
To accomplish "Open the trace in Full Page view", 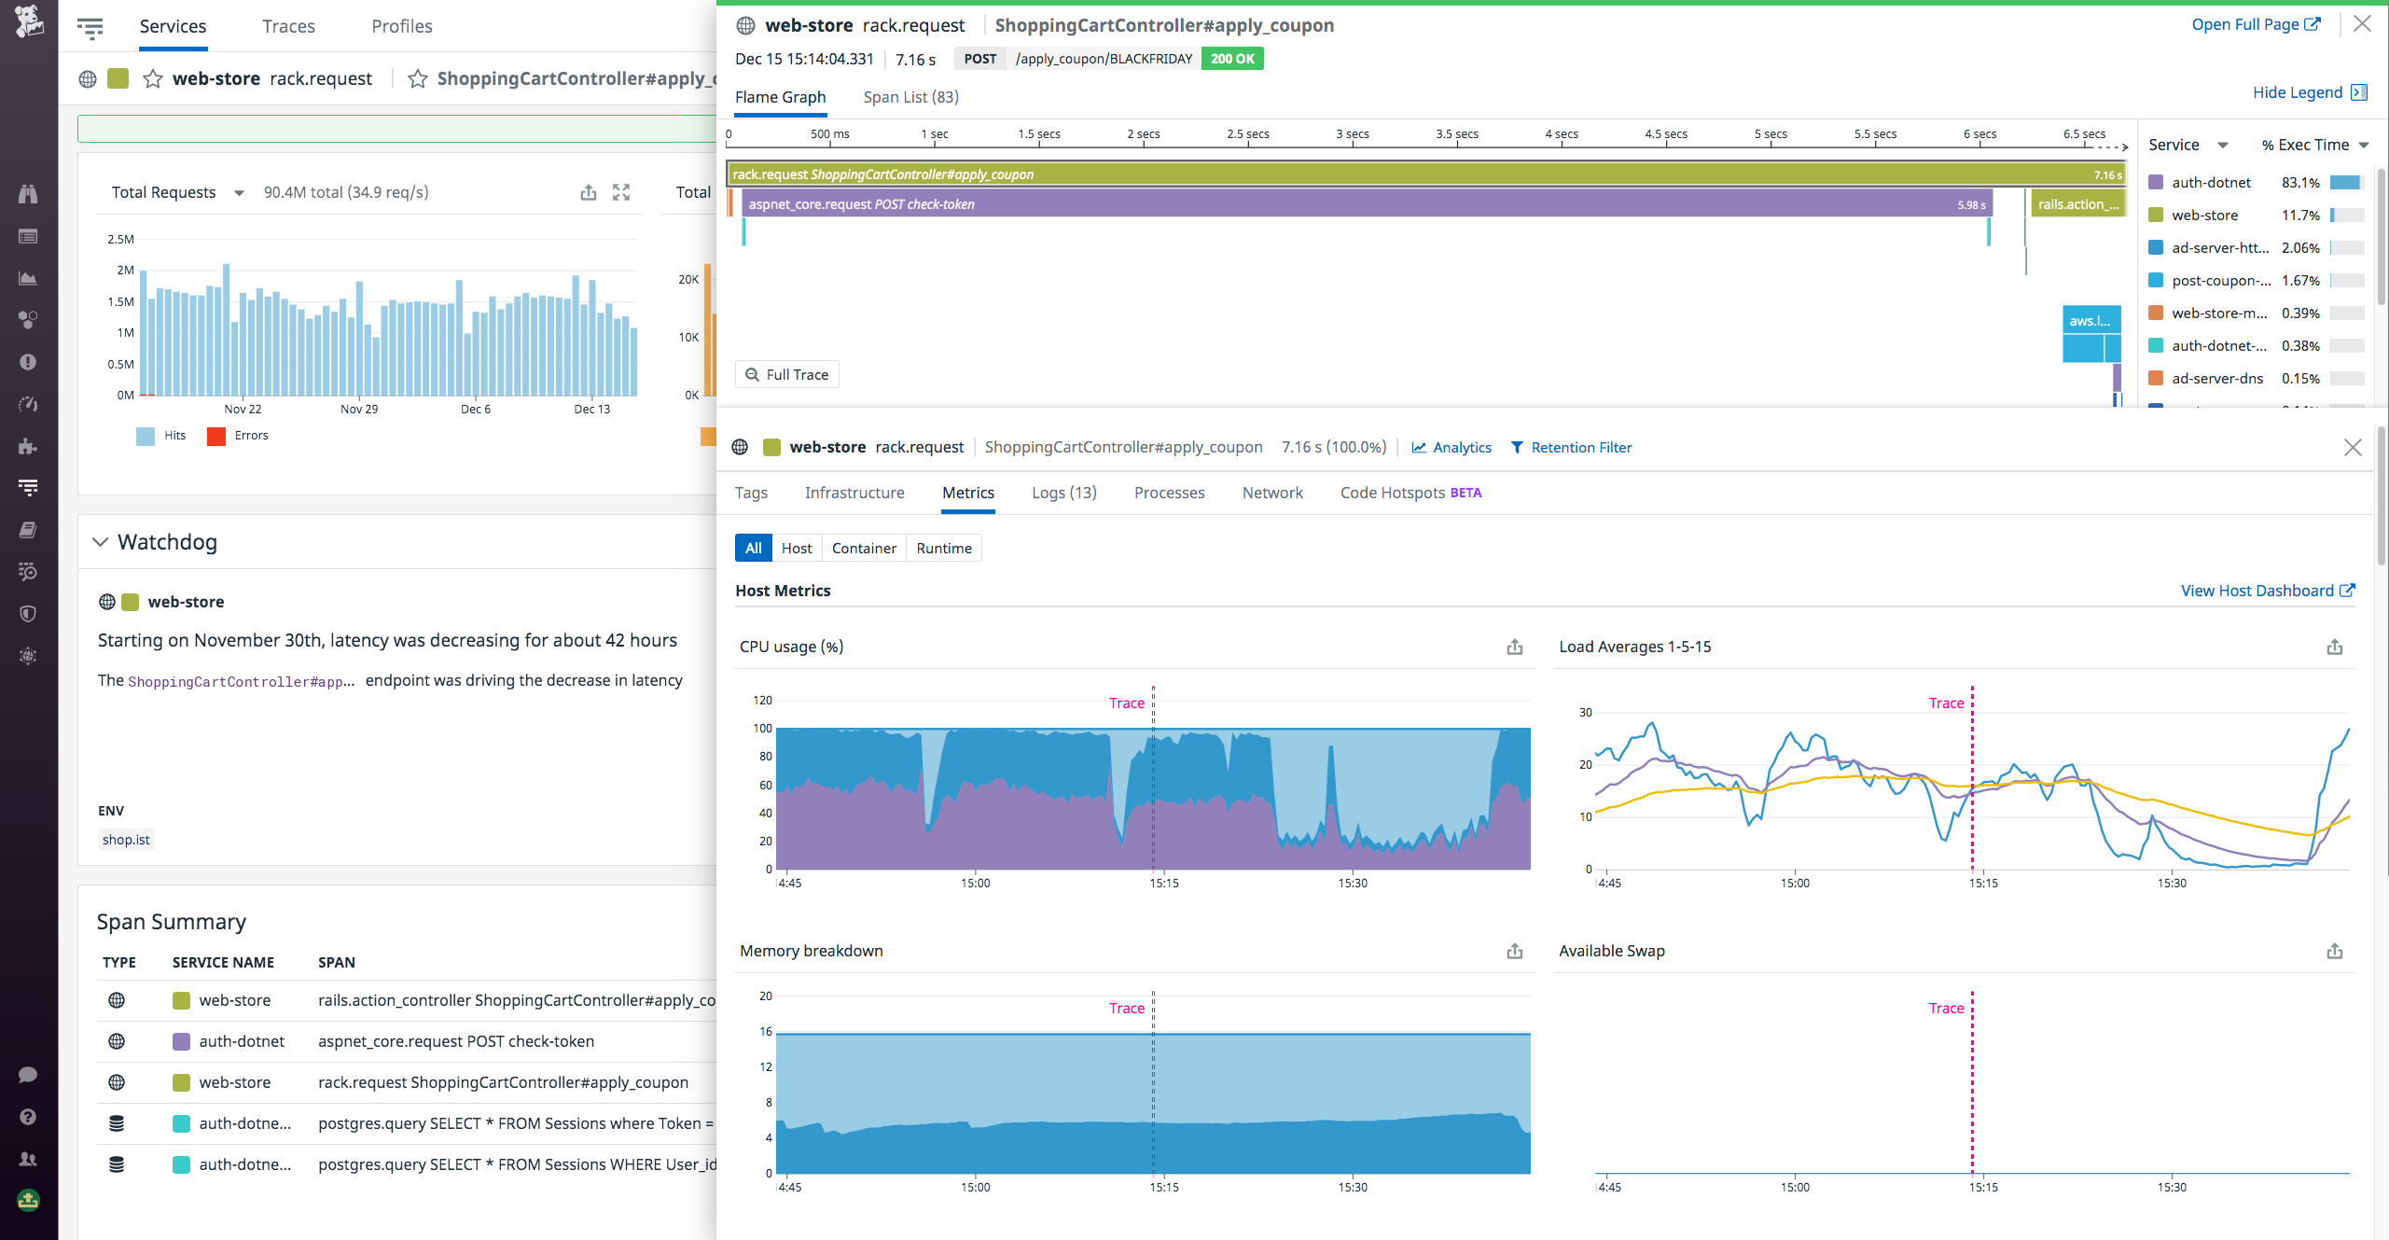I will (2256, 24).
